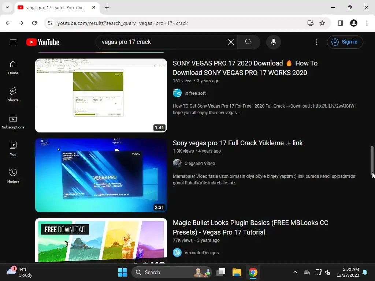Open Chrome profile icon
Screen dimensions: 375x281
pos(354,23)
